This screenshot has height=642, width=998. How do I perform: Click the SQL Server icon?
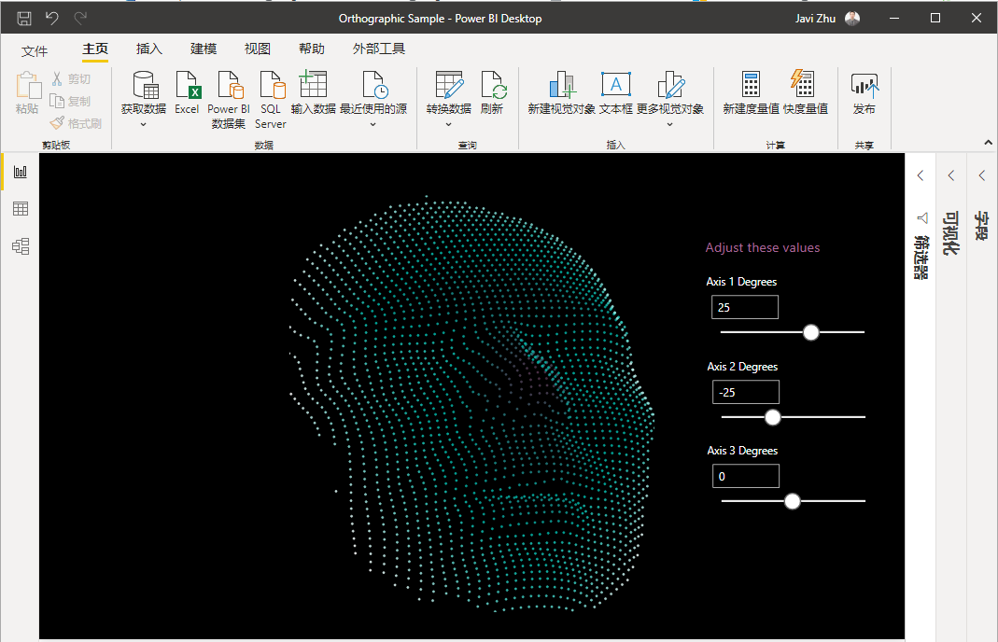(271, 85)
